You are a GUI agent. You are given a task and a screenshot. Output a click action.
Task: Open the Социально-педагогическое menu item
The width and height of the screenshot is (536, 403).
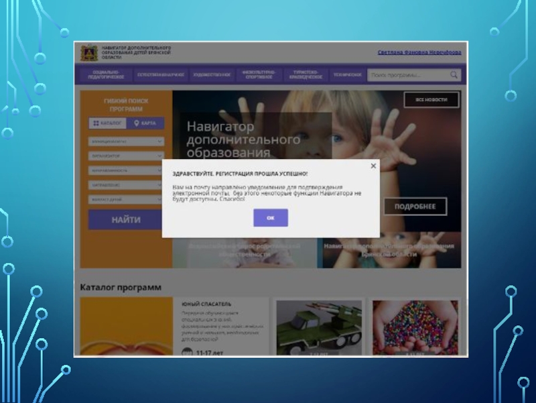point(106,74)
